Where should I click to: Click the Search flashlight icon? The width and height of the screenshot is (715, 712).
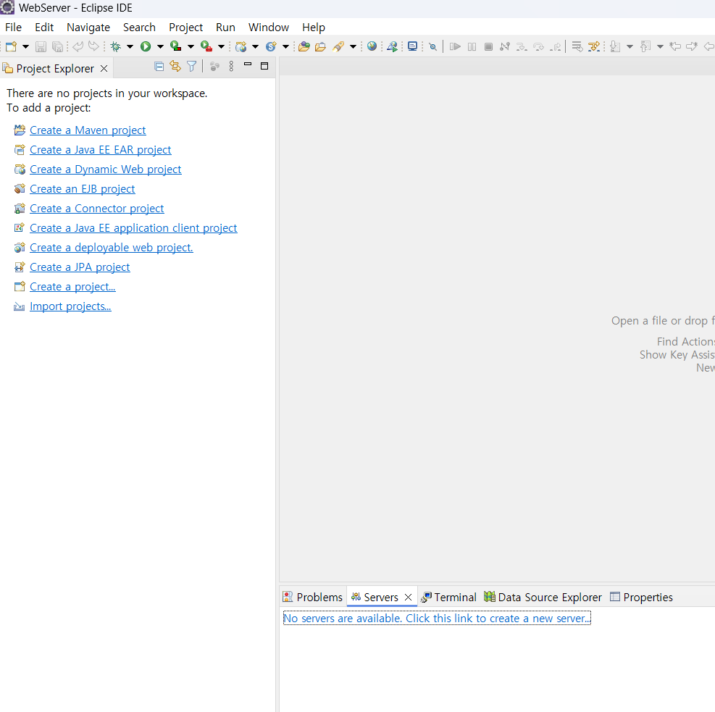point(338,46)
